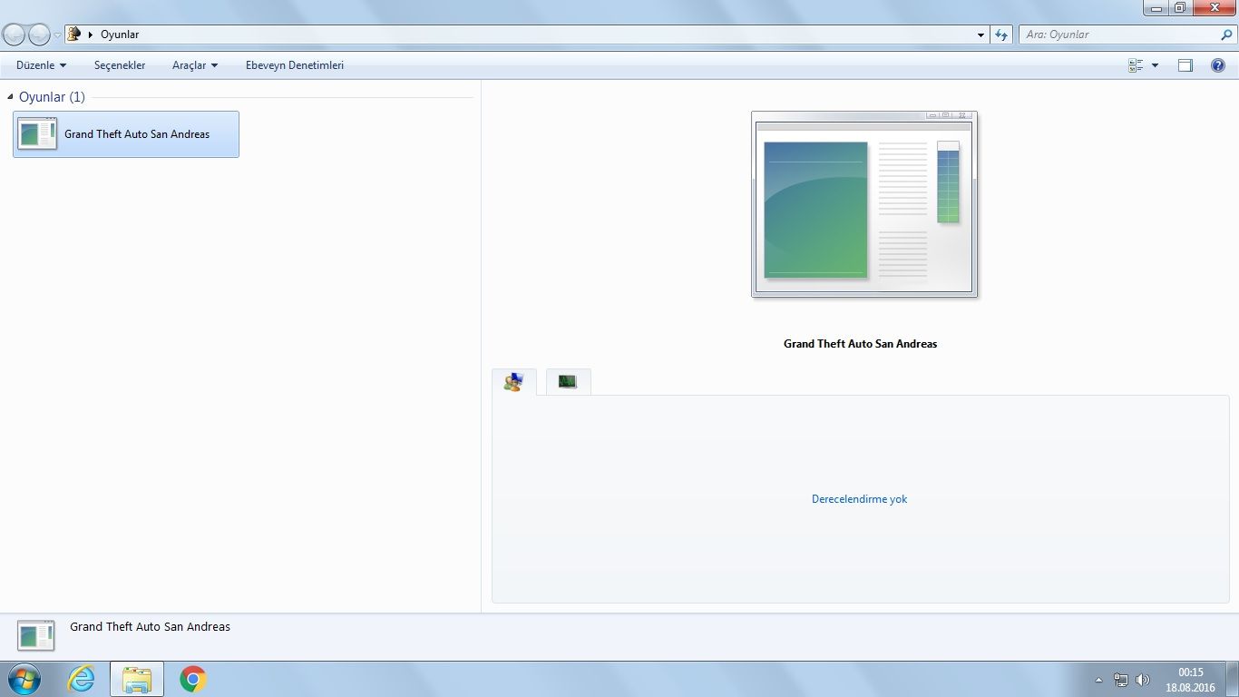Click the game icon in details pane
Screen dimensions: 1239x697
pyautogui.click(x=36, y=636)
